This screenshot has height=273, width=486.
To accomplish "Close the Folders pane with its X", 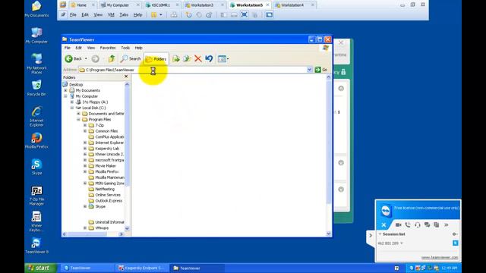I will [x=126, y=77].
